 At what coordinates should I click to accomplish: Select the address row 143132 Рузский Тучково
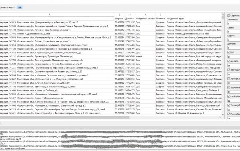57,56
